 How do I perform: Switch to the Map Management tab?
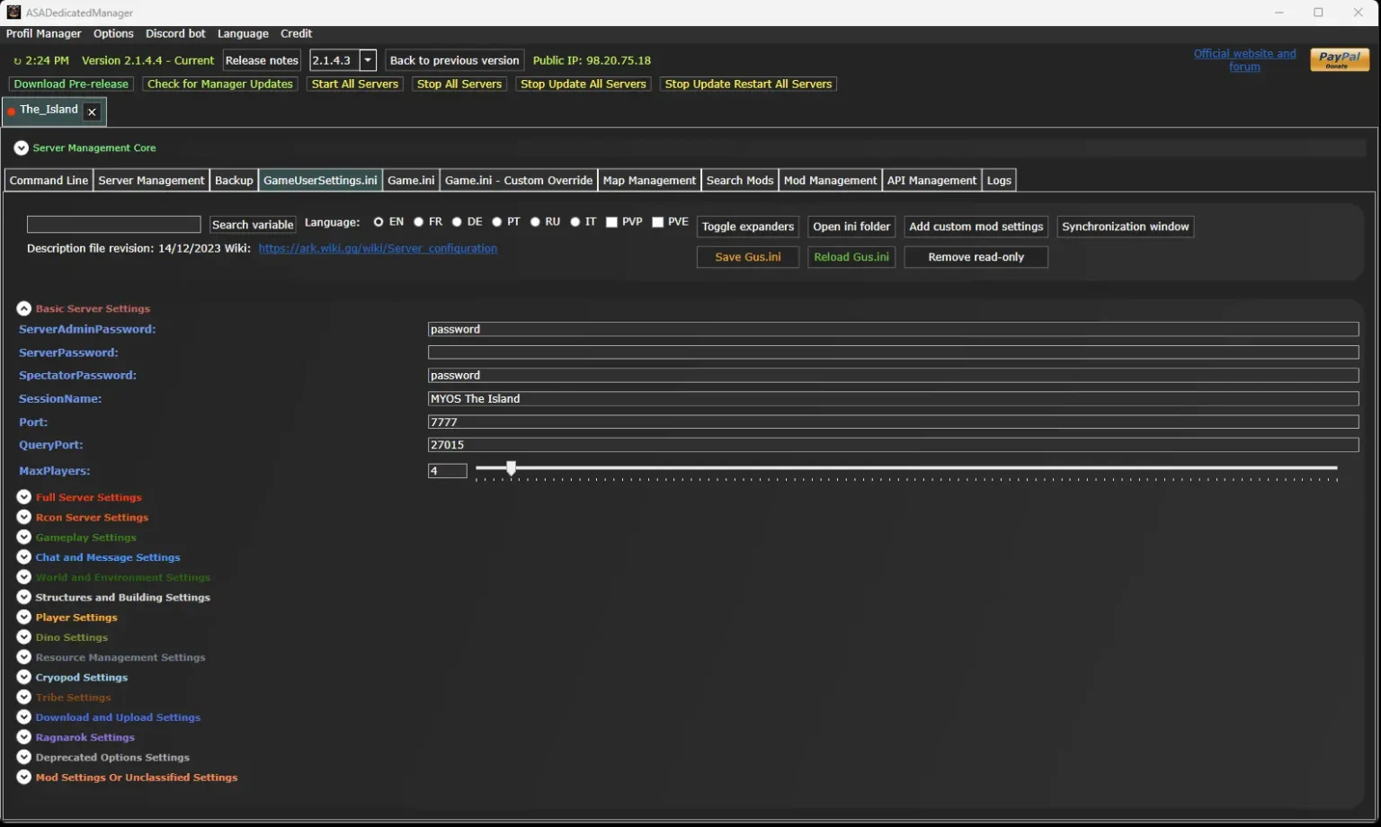[x=649, y=181]
